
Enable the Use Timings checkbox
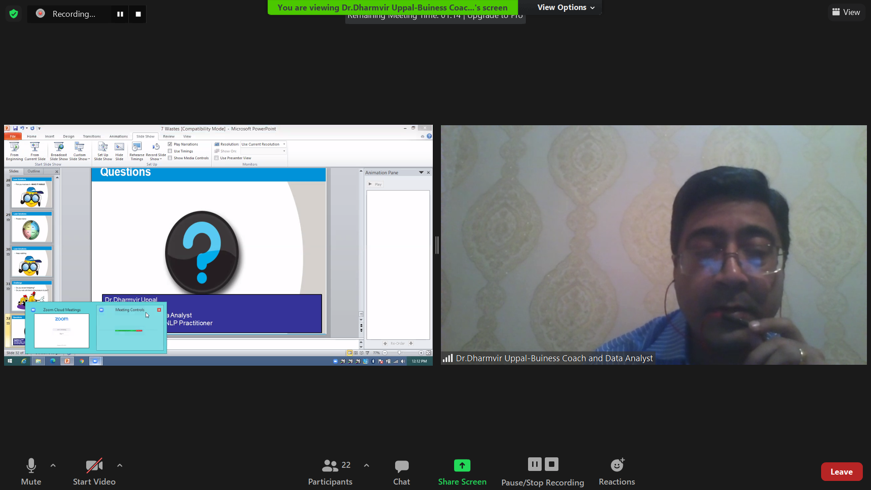click(170, 151)
